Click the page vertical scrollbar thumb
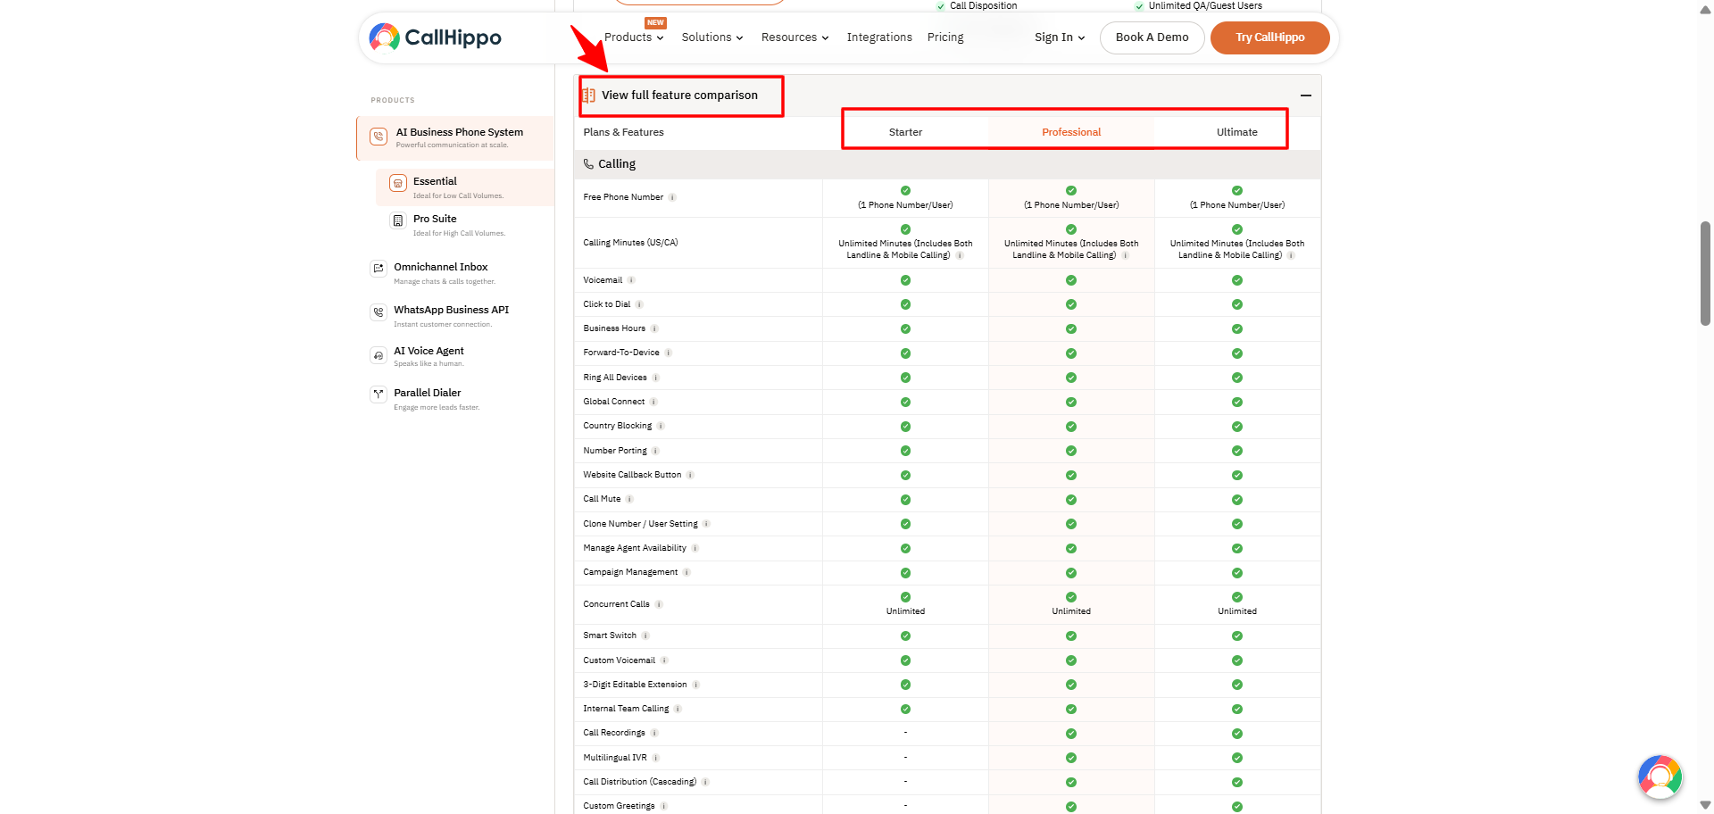 [1705, 273]
